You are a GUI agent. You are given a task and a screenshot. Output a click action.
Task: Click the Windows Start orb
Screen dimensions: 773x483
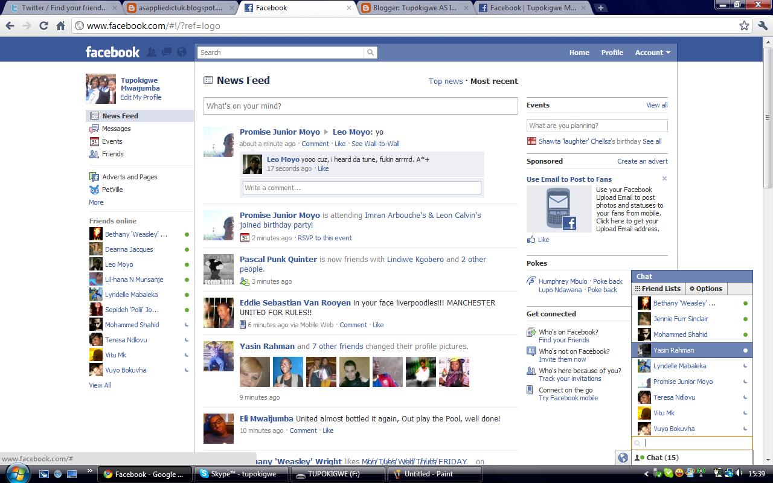(x=19, y=473)
